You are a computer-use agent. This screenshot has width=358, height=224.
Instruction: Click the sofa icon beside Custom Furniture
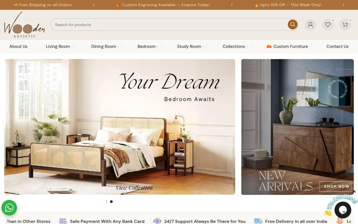(269, 46)
